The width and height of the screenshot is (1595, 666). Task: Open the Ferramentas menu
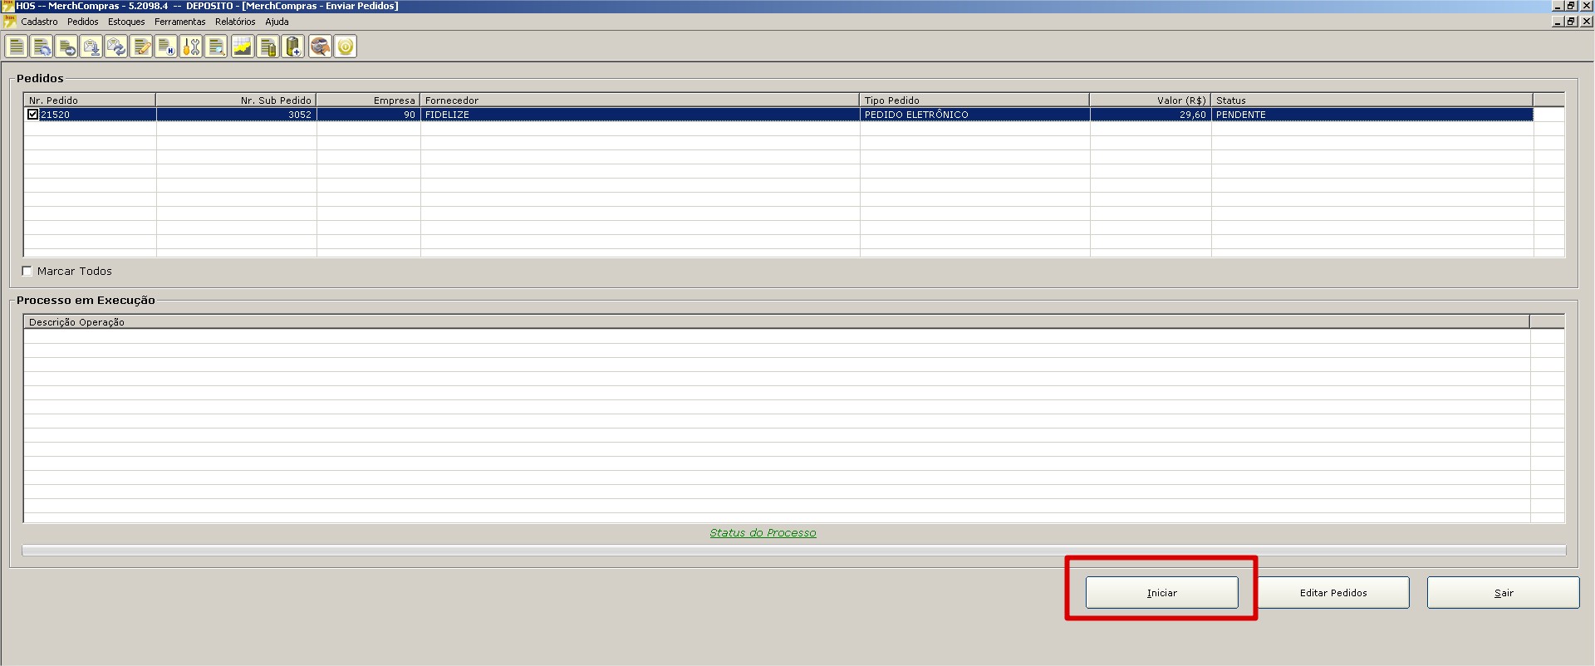coord(179,22)
